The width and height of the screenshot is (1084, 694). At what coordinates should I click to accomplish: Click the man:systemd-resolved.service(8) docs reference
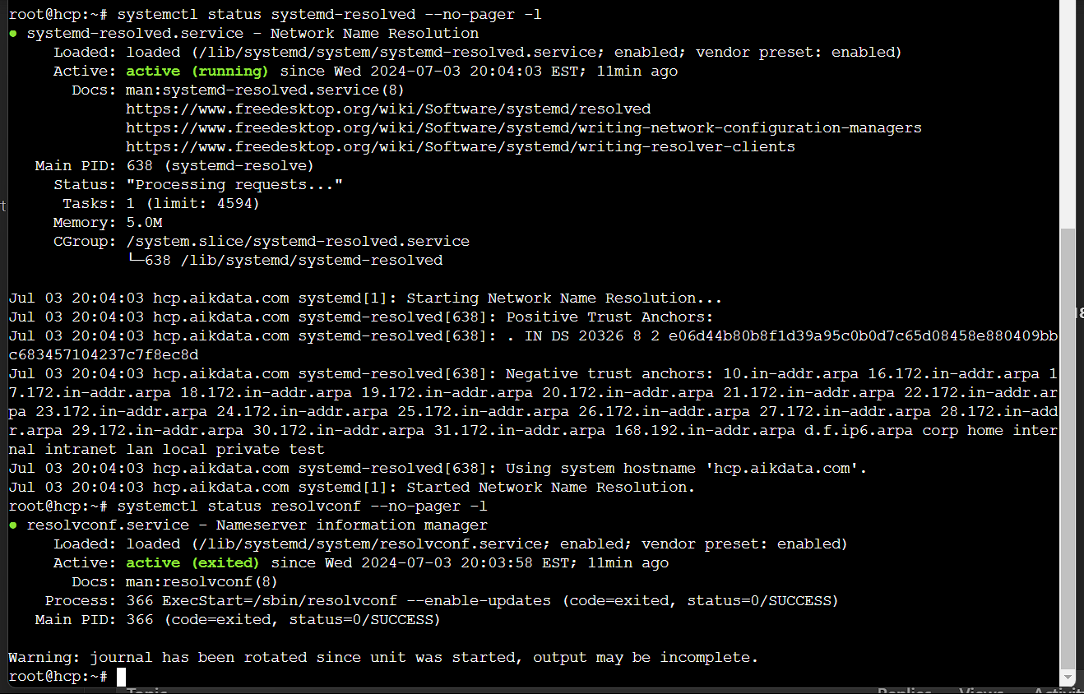click(x=265, y=90)
